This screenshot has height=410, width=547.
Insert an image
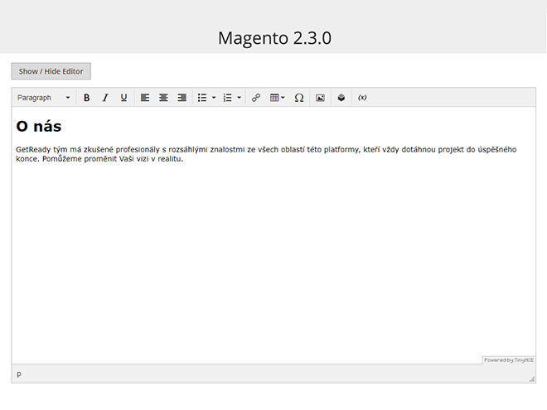click(x=320, y=98)
